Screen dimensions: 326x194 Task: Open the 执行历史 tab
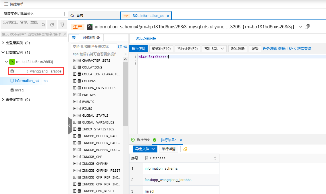[x=140, y=140]
